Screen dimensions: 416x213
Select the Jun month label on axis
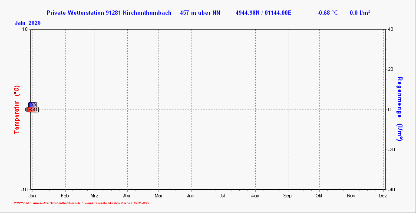tap(190, 196)
